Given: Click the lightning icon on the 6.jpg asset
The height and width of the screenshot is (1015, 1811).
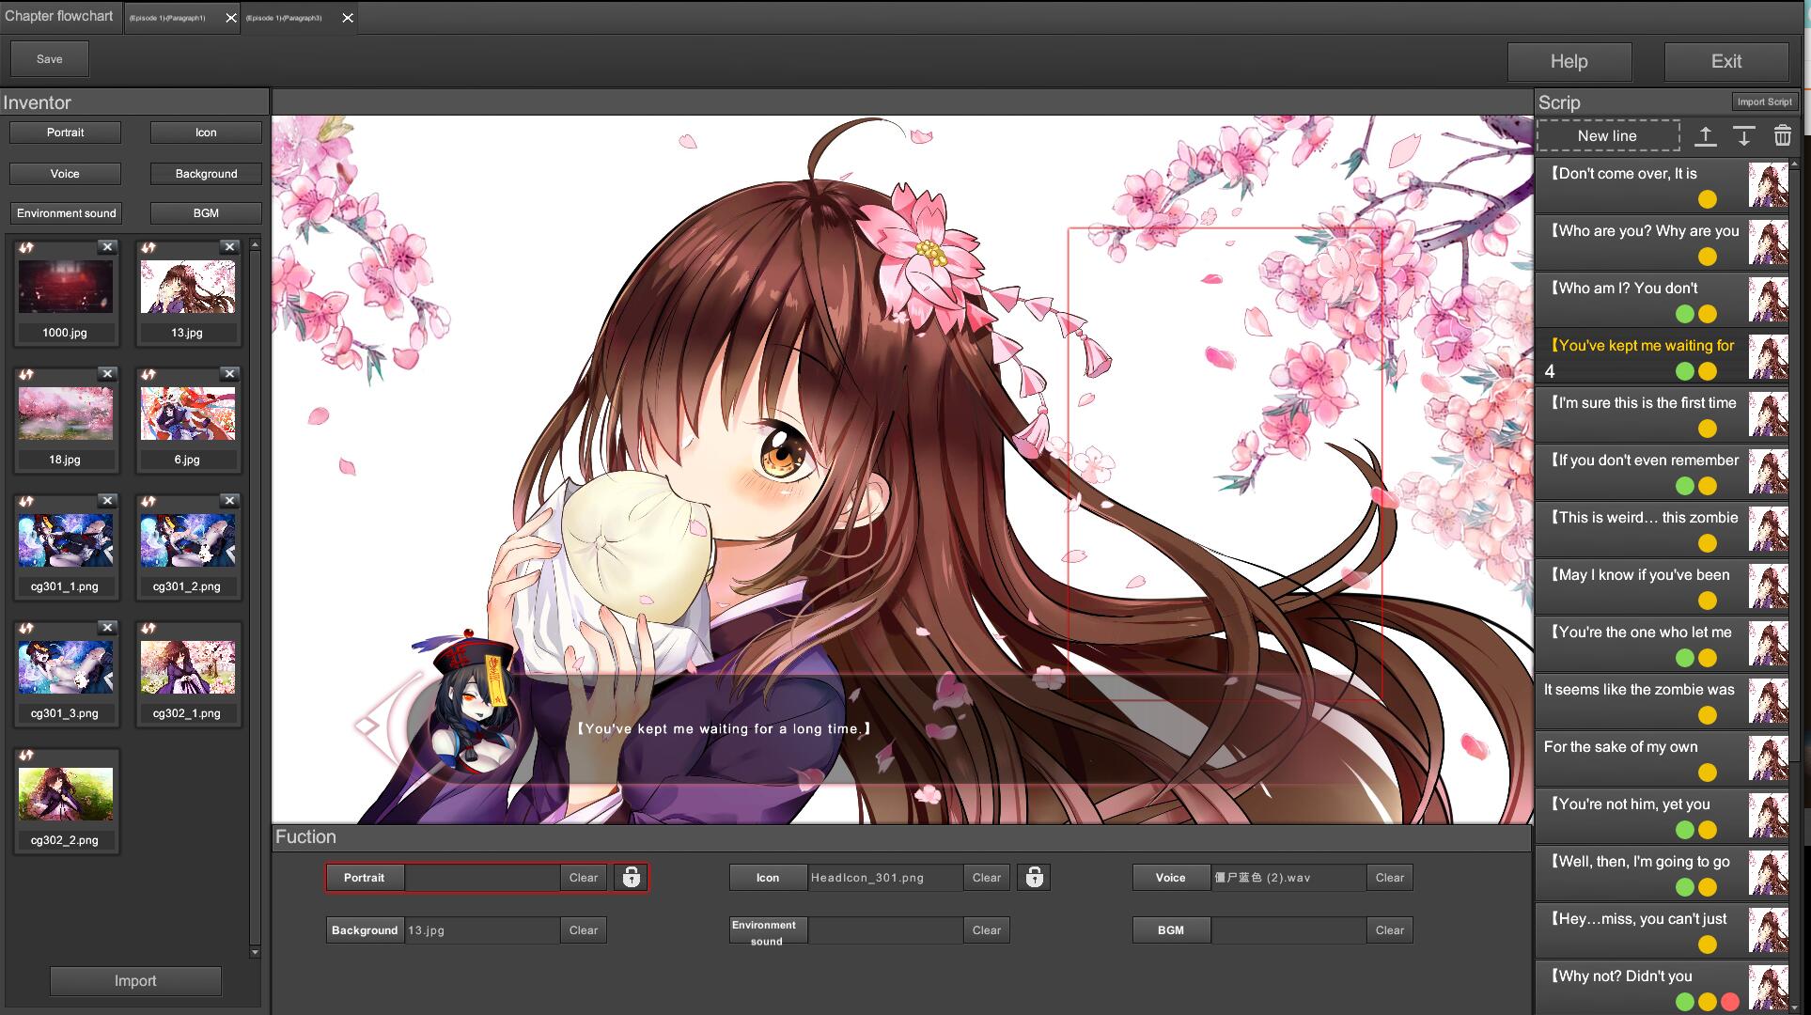Looking at the screenshot, I should (x=147, y=374).
